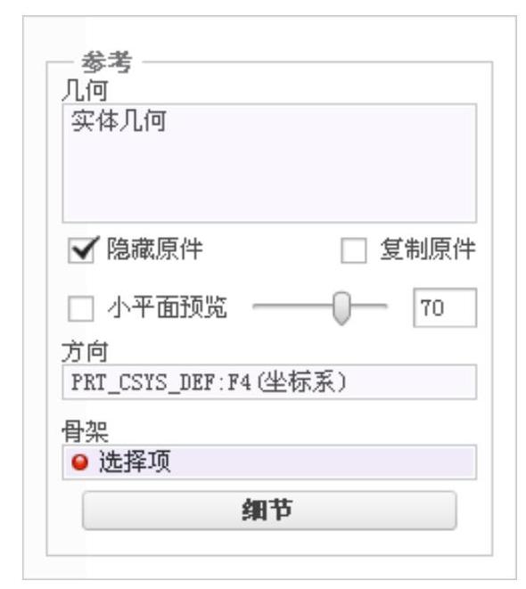The image size is (526, 589).
Task: Focus the input field showing 70
Action: tap(445, 307)
